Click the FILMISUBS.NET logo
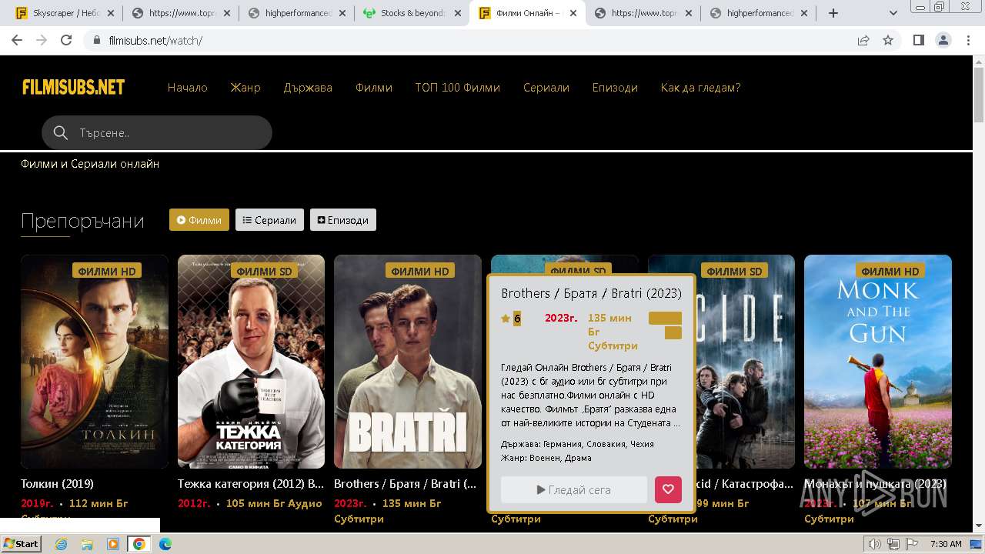The height and width of the screenshot is (554, 985). coord(74,87)
